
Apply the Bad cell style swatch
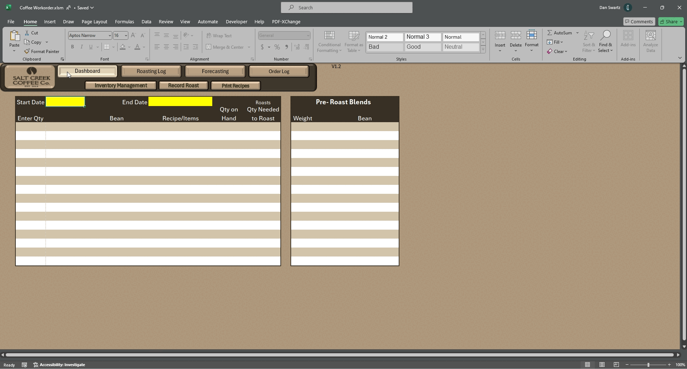click(385, 47)
